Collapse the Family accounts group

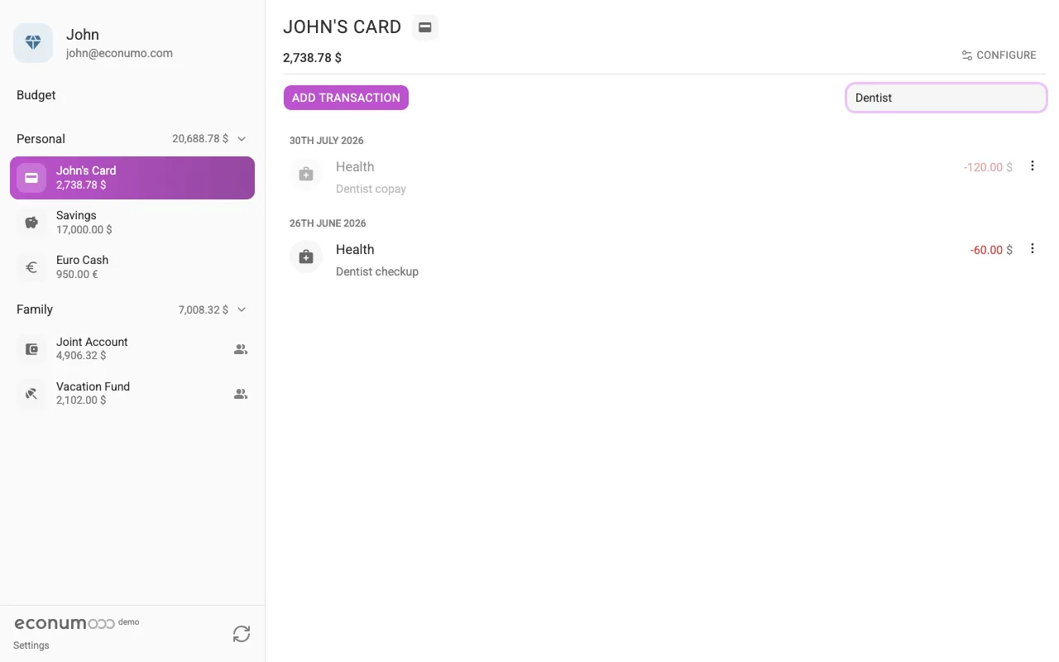click(x=242, y=309)
